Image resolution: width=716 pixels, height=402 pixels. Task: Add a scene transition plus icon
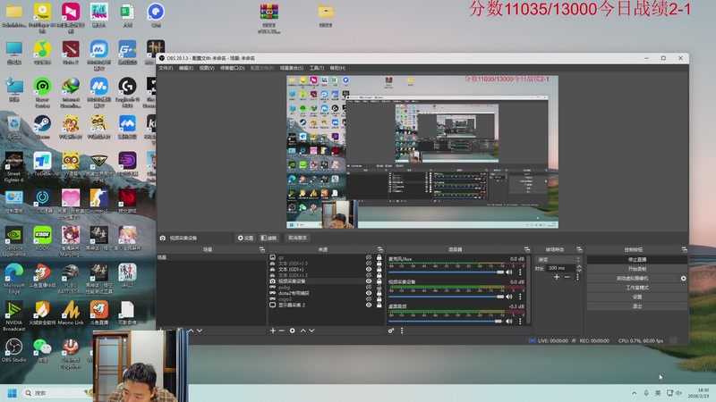[x=557, y=277]
